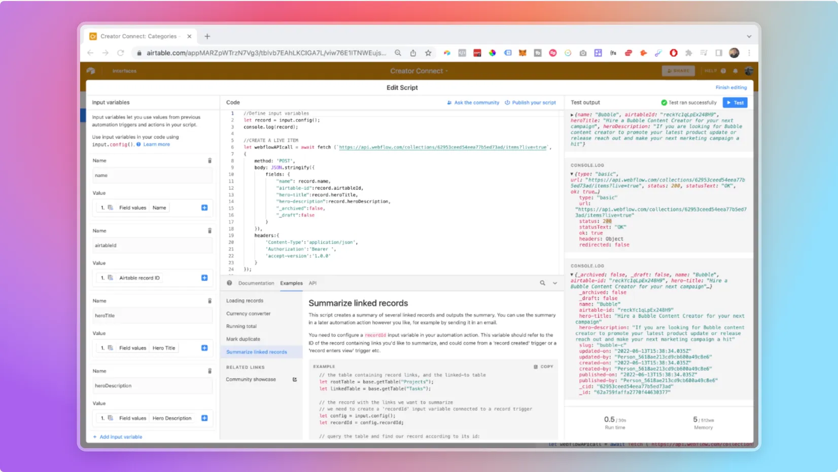Switch to the API tab
Viewport: 838px width, 472px height.
[x=312, y=283]
